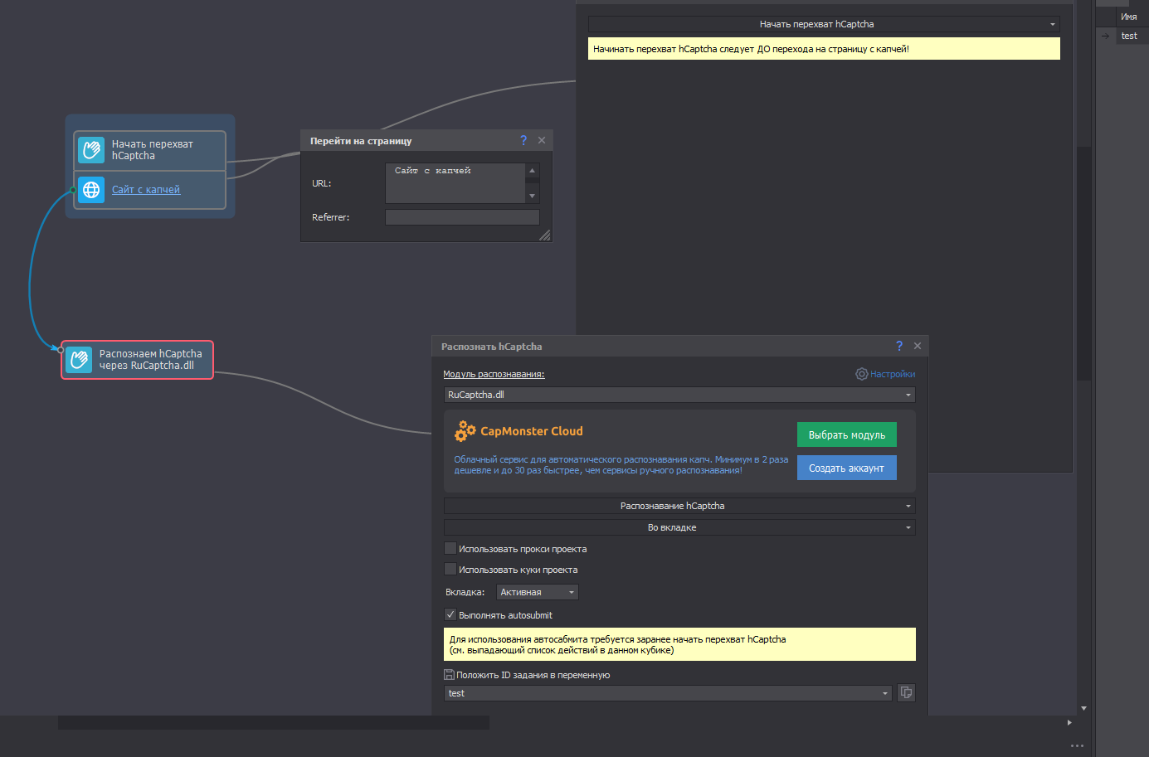Open help in Перейти на страницу panel
This screenshot has width=1149, height=757.
(x=523, y=140)
